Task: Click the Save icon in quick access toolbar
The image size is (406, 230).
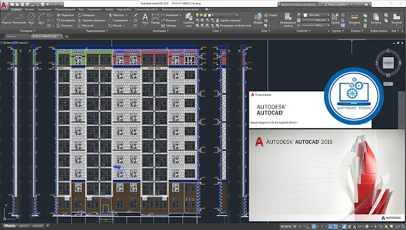Action: [x=22, y=4]
